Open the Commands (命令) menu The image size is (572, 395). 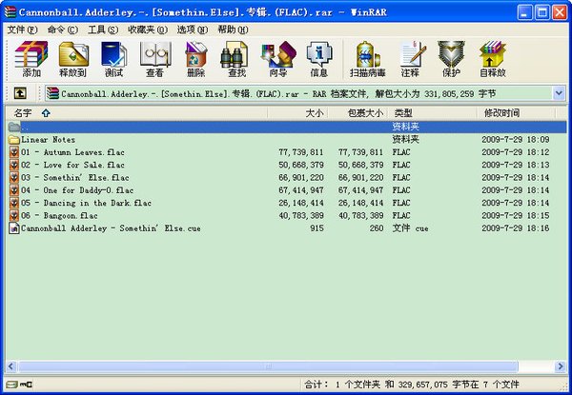(x=62, y=30)
